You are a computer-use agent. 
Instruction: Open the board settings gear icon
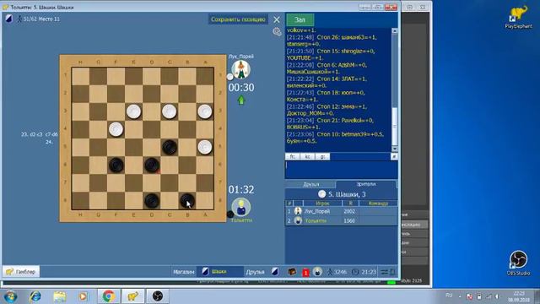(277, 32)
